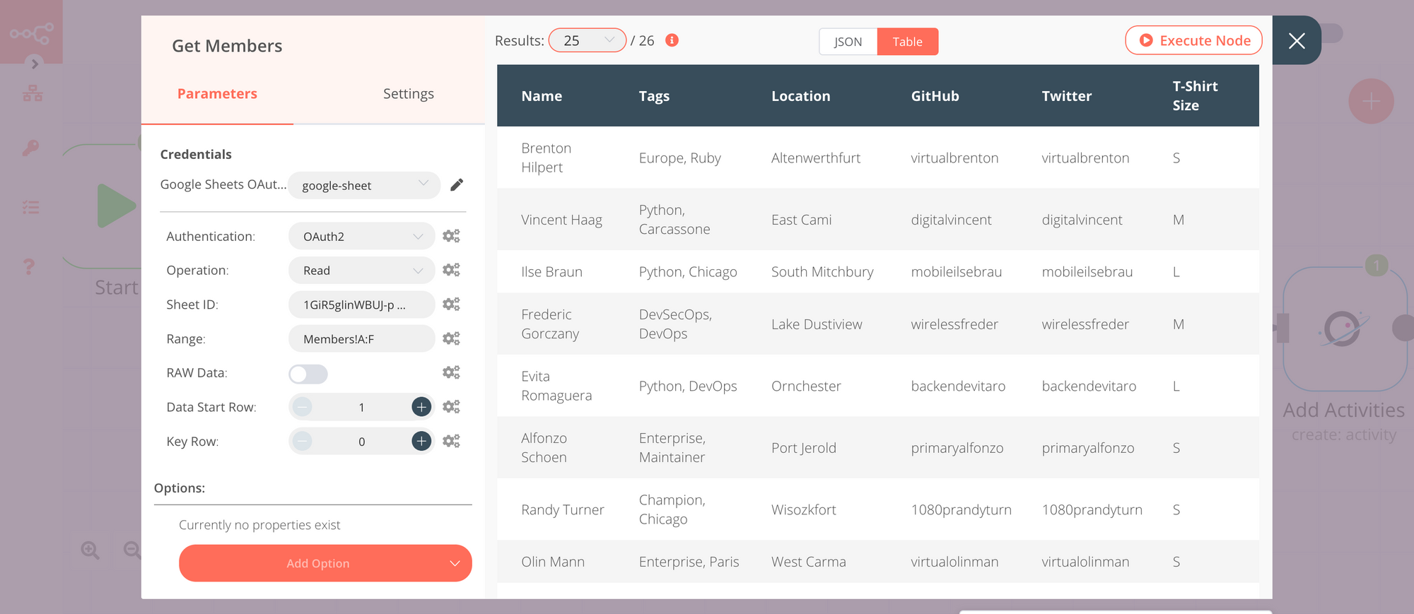Click the Altenwerthfurt location cell
1414x614 pixels.
[815, 158]
